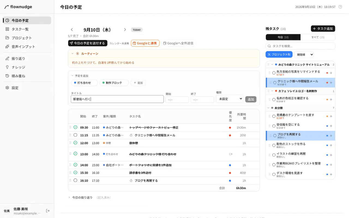Viewport: 349px width, 218px height.
Task: Open 設定 in sidebar
Action: (27, 88)
